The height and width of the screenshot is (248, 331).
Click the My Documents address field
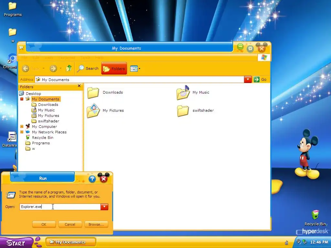(x=139, y=79)
